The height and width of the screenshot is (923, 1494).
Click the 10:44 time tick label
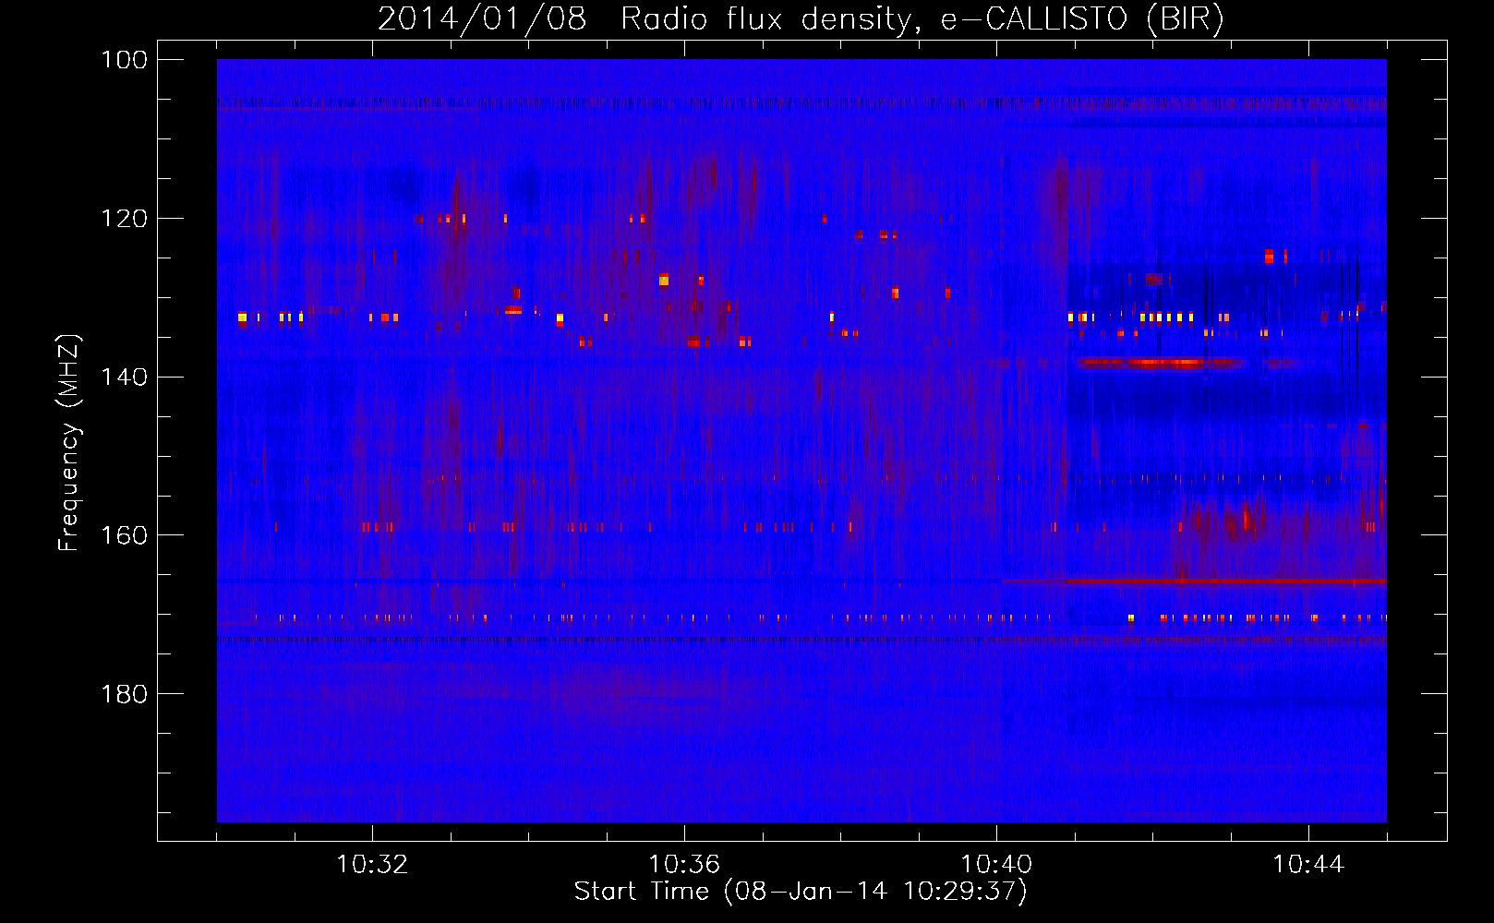coord(1308,865)
